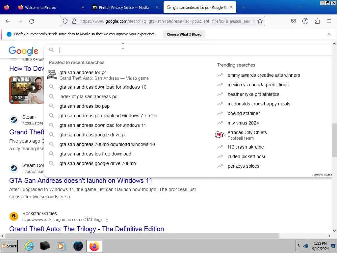The width and height of the screenshot is (337, 253).
Task: Open trending mcdonalds crocs happy meals
Action: tap(259, 104)
